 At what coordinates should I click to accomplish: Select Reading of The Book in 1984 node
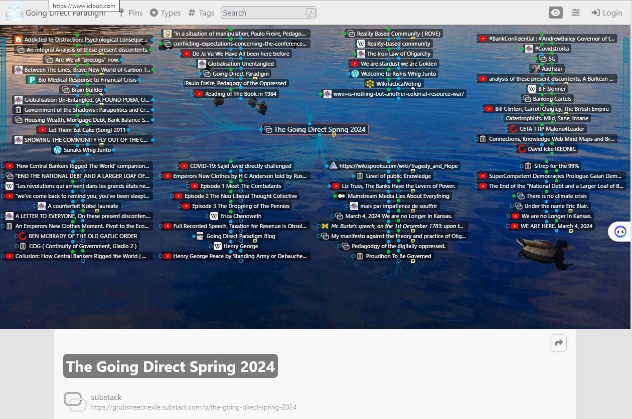pyautogui.click(x=235, y=94)
